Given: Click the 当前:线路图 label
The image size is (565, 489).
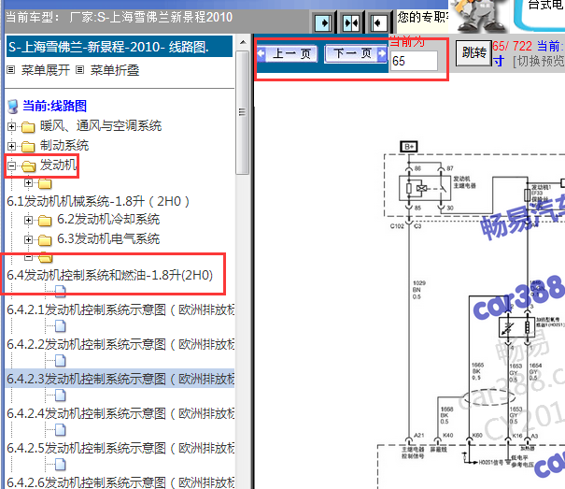Looking at the screenshot, I should coord(54,106).
